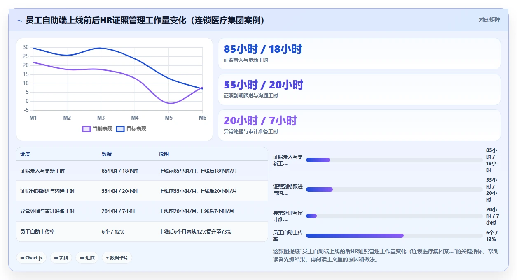This screenshot has height=280, width=517.
Task: Click the M1 x-axis label
Action: click(x=33, y=118)
